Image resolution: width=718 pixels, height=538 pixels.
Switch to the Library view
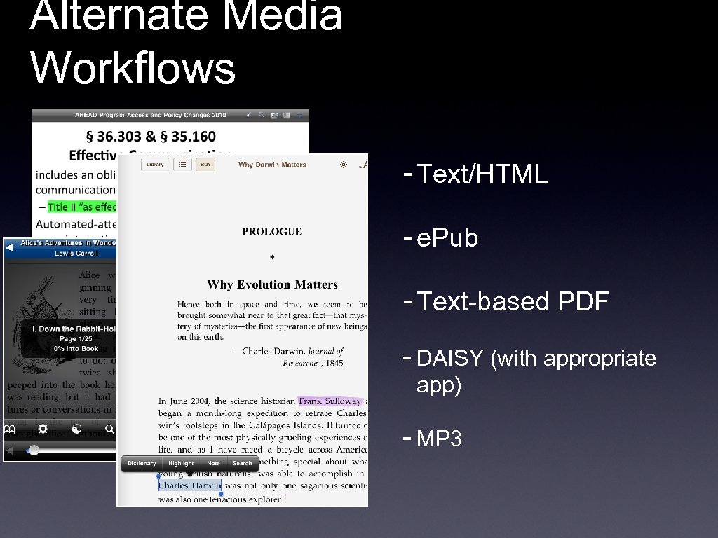tap(154, 164)
